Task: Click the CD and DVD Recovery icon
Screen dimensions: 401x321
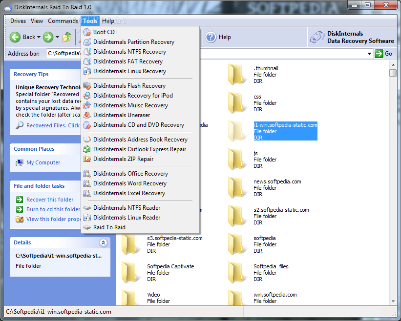Action: pos(87,125)
